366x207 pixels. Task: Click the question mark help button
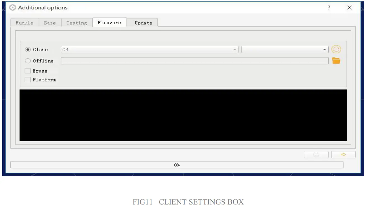pyautogui.click(x=329, y=8)
